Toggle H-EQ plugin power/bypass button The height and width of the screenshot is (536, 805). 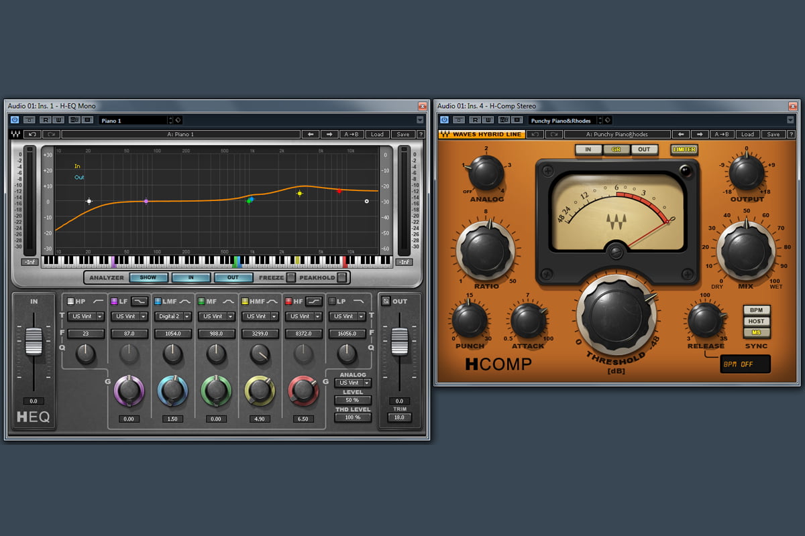pyautogui.click(x=15, y=120)
